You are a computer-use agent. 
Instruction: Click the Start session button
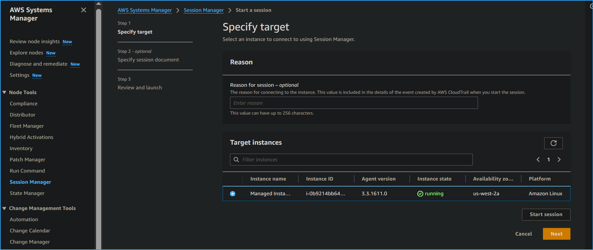click(546, 214)
